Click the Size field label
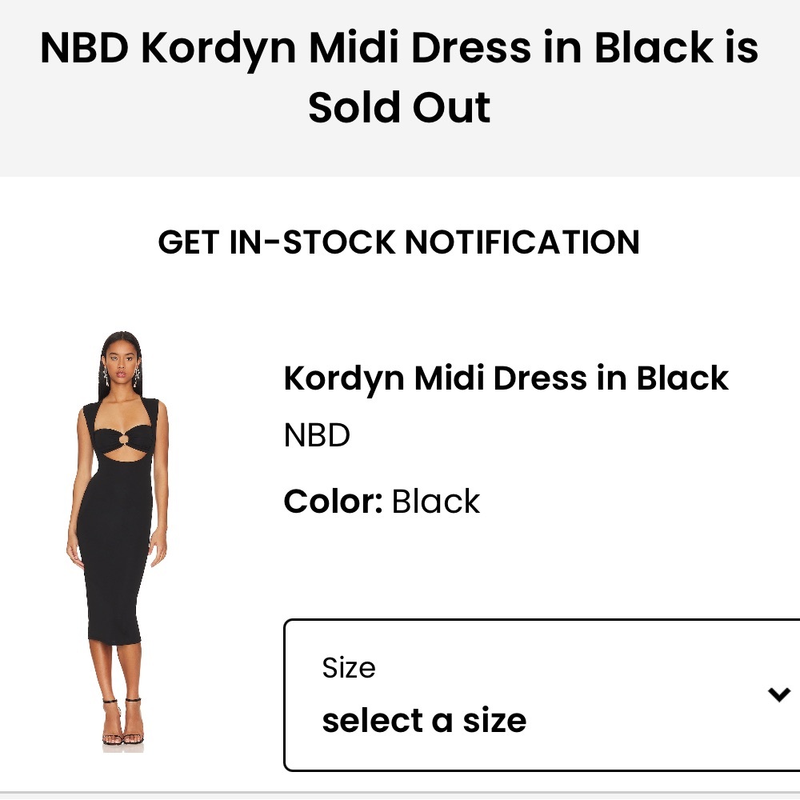 coord(347,666)
